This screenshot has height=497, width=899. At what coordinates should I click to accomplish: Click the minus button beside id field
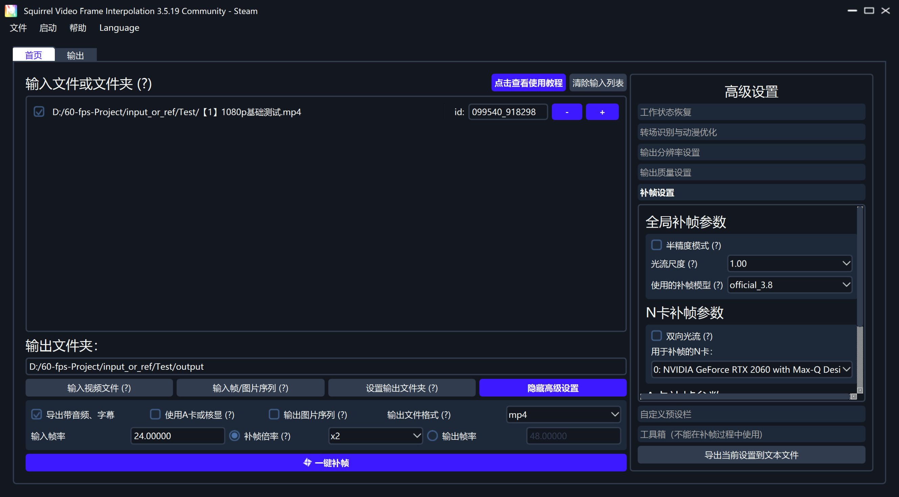pos(566,112)
